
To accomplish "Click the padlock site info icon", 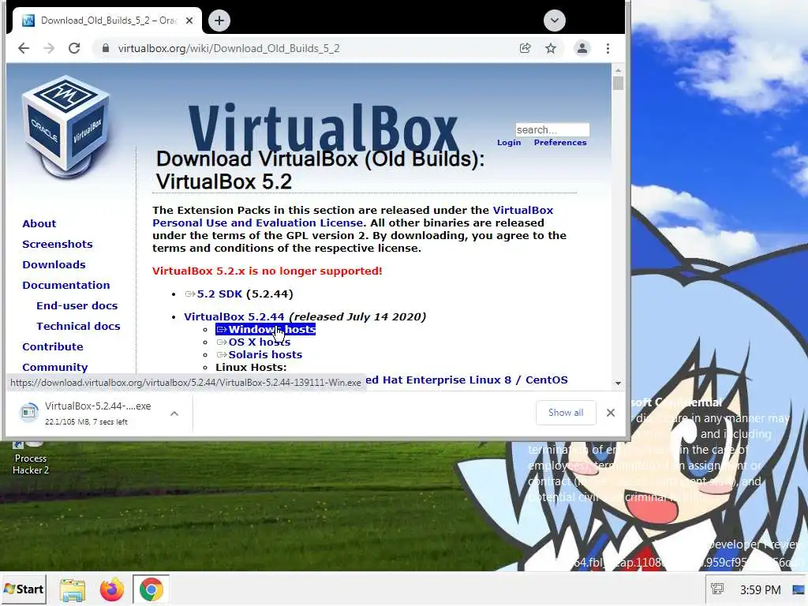I will click(x=106, y=48).
